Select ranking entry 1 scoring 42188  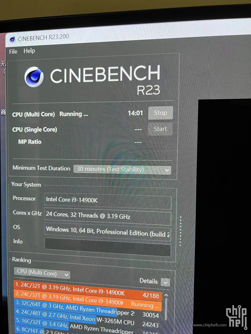point(88,290)
